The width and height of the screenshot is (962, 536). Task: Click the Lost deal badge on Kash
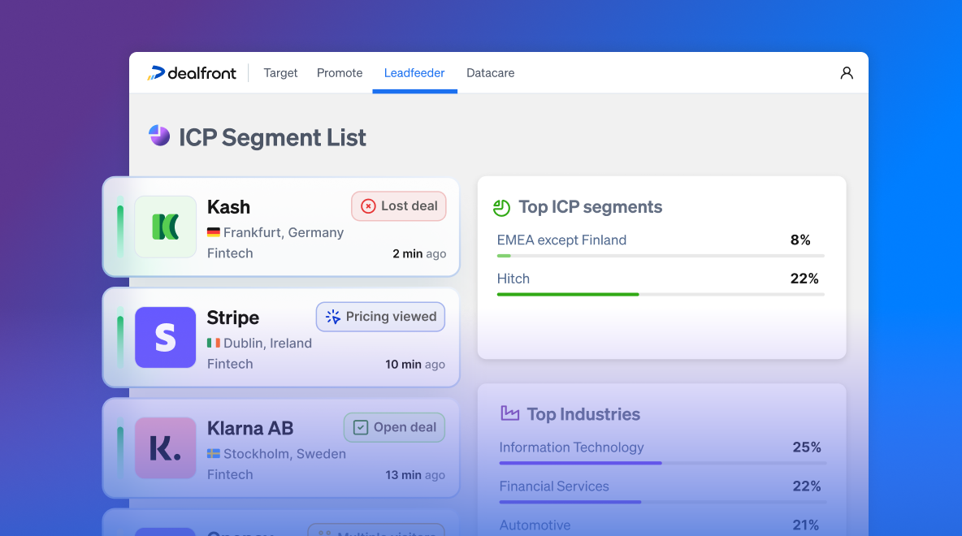click(399, 206)
